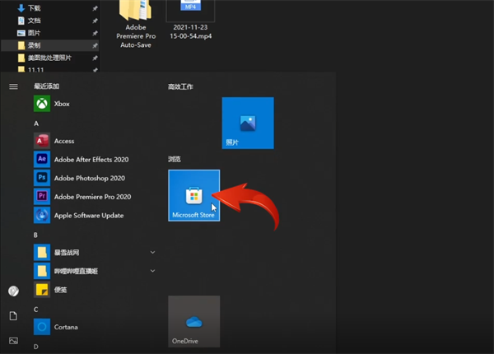The image size is (494, 354).
Task: Unpin 美图批处理照片 via its pin icon
Action: (95, 58)
